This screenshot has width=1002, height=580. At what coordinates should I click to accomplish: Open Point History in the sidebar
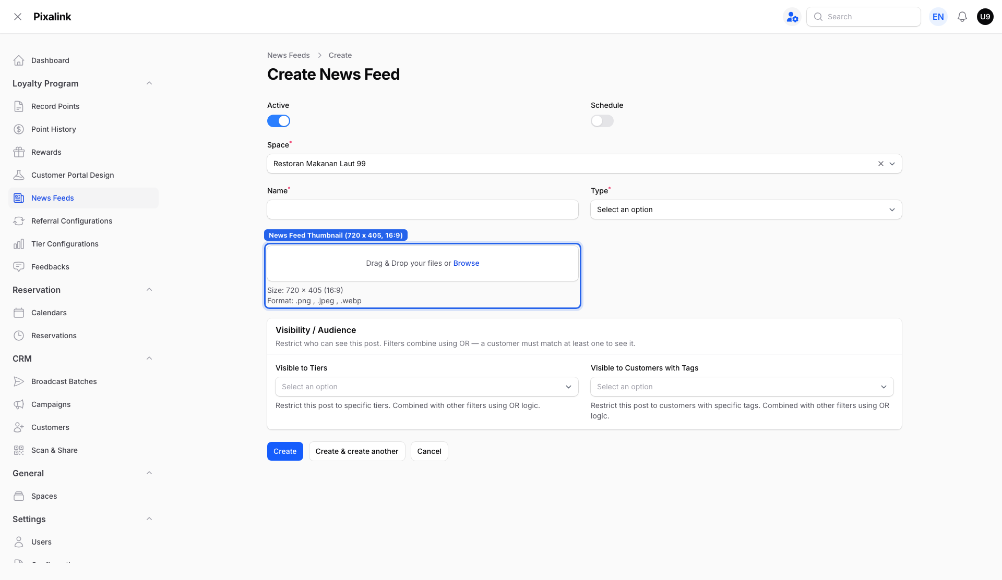83,129
